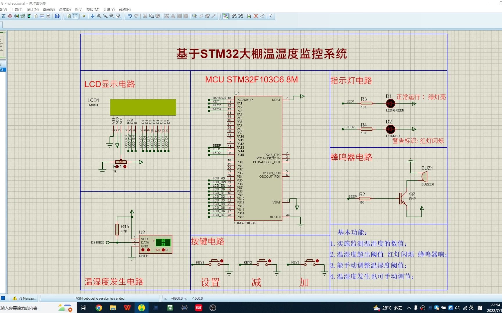Expand the 78 Messages panel

(24, 298)
